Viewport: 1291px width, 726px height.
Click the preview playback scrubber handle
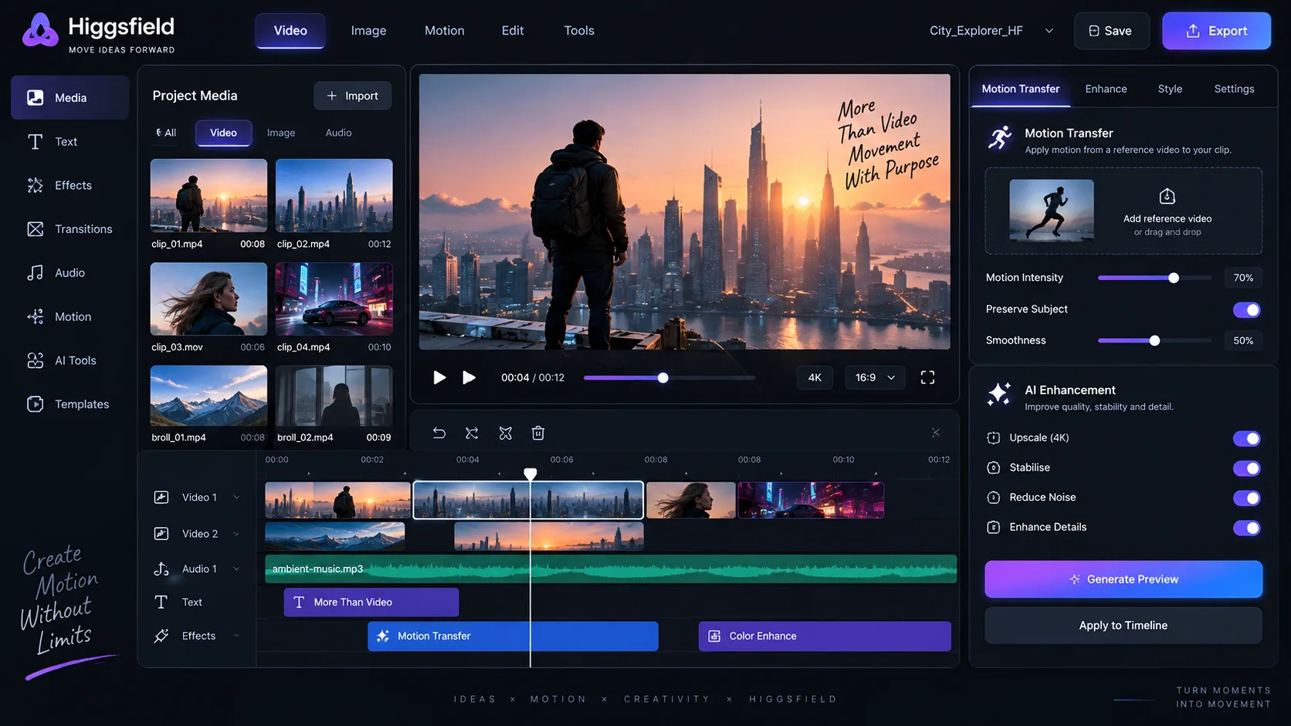click(662, 378)
